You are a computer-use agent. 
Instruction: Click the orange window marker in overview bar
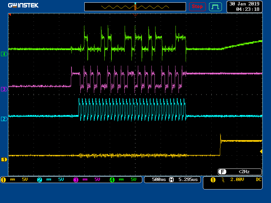(135, 7)
